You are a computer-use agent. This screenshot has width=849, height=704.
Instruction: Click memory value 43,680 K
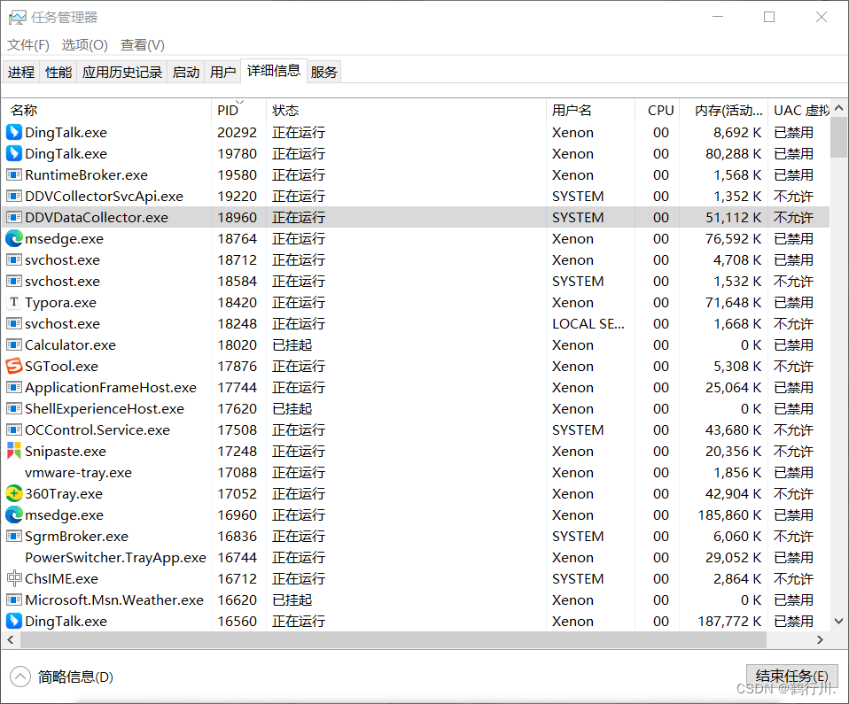click(733, 430)
